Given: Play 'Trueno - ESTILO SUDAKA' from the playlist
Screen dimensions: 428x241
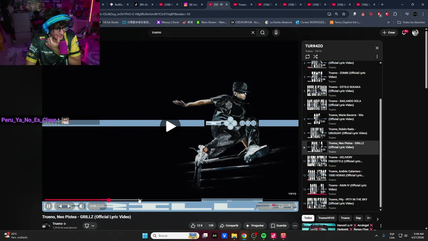Looking at the screenshot, I should tap(340, 91).
